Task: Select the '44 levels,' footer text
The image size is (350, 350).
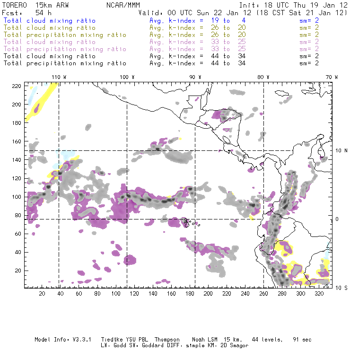Action: [x=267, y=340]
